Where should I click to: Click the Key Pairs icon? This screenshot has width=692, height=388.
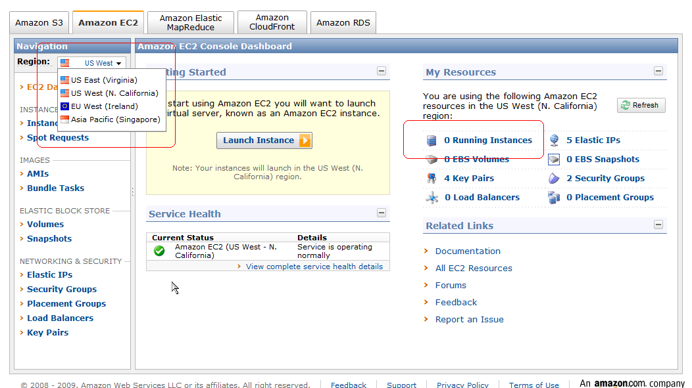[432, 179]
